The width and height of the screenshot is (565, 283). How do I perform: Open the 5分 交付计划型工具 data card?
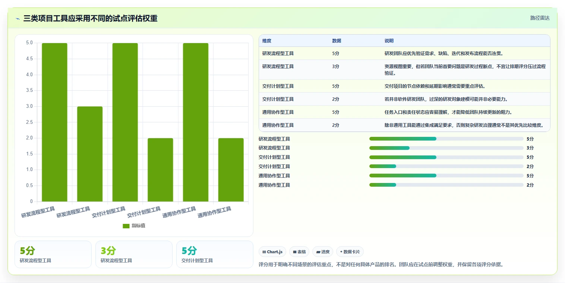pyautogui.click(x=215, y=254)
